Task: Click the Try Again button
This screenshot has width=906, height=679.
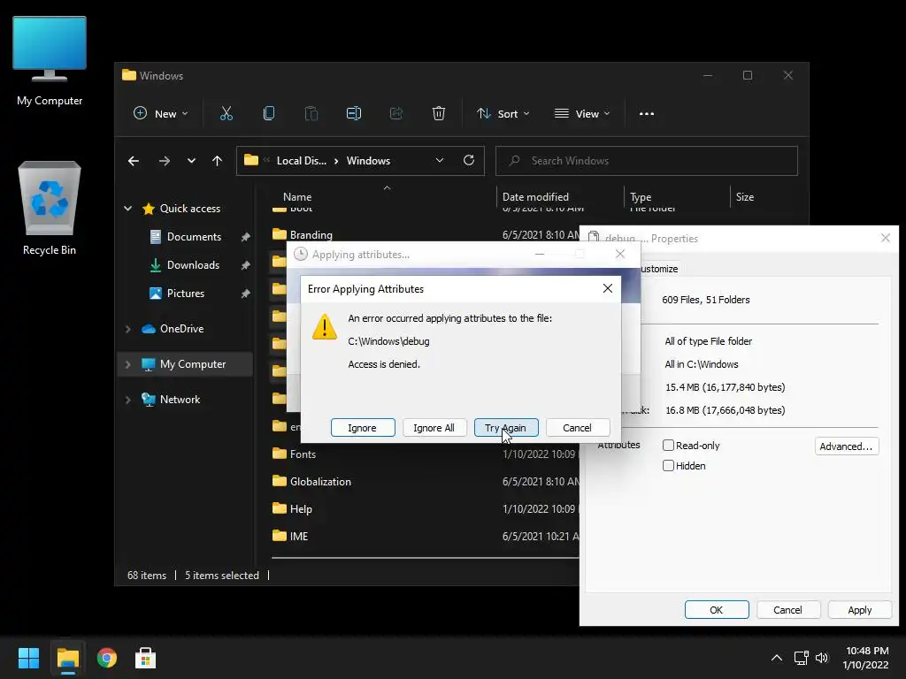Action: click(x=506, y=428)
